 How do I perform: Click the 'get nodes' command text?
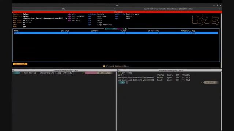[x=127, y=73]
